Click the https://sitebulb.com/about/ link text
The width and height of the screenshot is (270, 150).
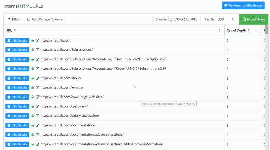coord(61,78)
